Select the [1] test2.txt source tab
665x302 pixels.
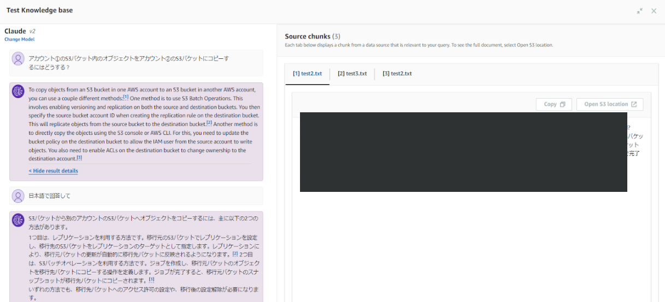307,74
